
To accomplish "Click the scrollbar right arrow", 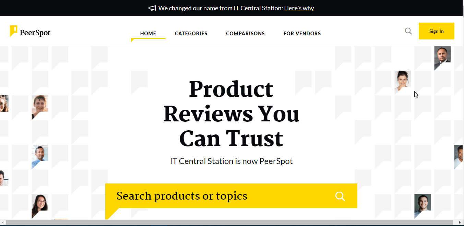I will tap(460, 223).
